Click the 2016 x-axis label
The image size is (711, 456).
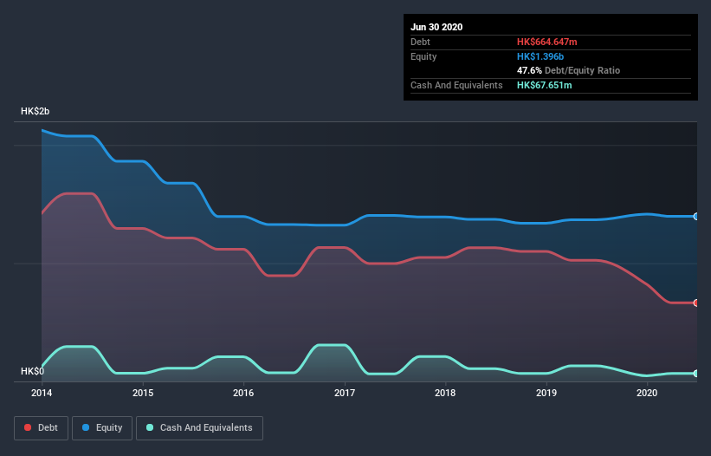[243, 393]
